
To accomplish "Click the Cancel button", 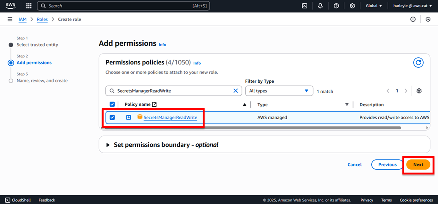I will tap(355, 165).
